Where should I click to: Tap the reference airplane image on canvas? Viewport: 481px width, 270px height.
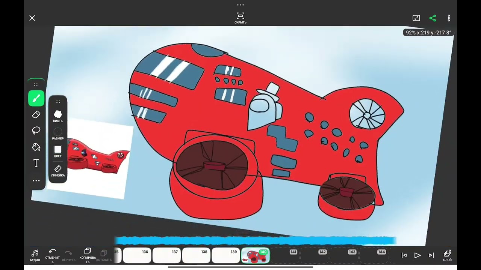point(96,159)
